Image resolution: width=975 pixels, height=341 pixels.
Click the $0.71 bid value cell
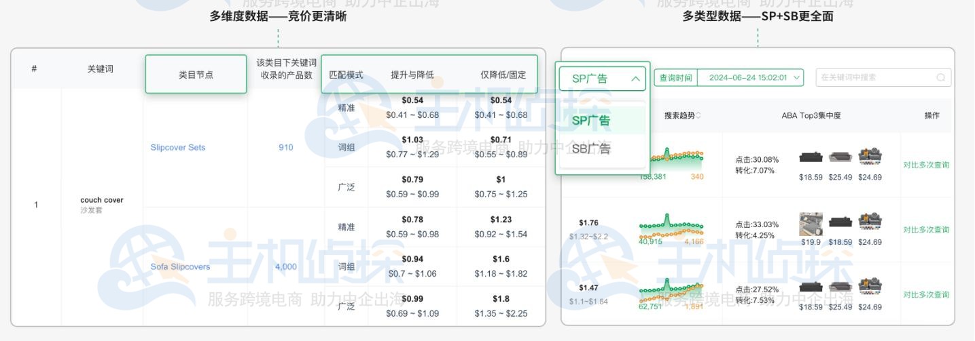501,140
